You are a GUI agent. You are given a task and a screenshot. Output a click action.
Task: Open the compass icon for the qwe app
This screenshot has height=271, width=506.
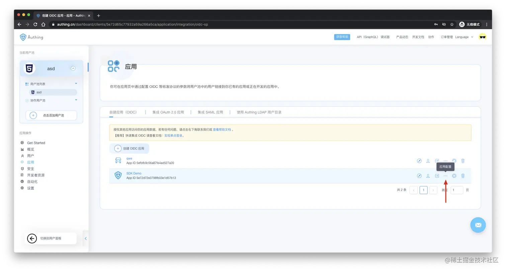419,161
